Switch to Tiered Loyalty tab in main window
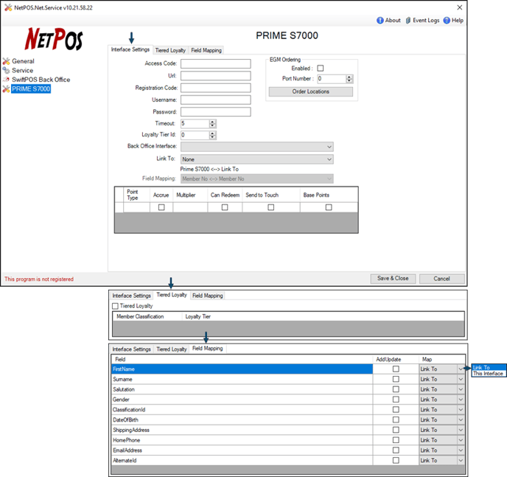This screenshot has height=477, width=507. pos(170,50)
